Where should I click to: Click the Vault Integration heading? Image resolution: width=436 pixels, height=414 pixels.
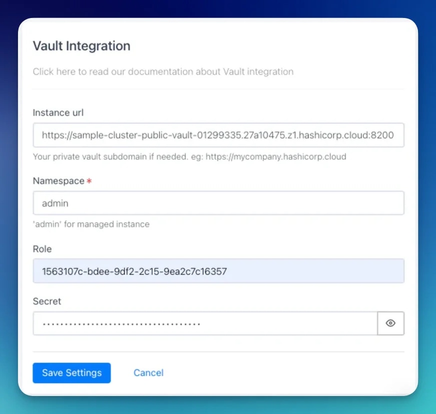click(82, 46)
